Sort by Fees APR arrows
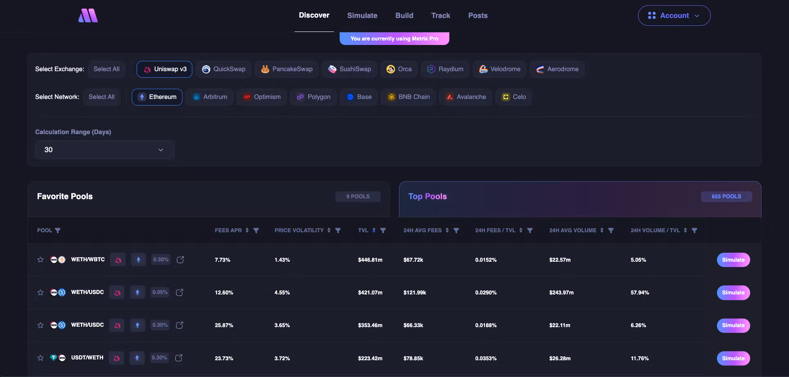Viewport: 789px width, 377px height. [247, 231]
